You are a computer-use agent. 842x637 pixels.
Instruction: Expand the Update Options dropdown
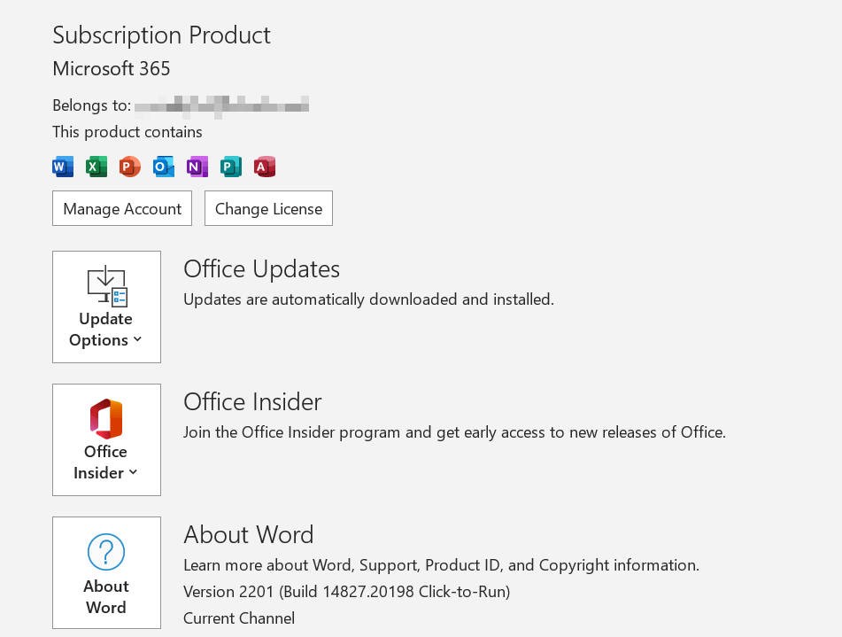pyautogui.click(x=106, y=307)
